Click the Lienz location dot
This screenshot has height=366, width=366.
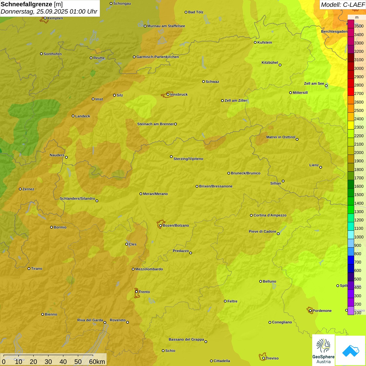321,167
